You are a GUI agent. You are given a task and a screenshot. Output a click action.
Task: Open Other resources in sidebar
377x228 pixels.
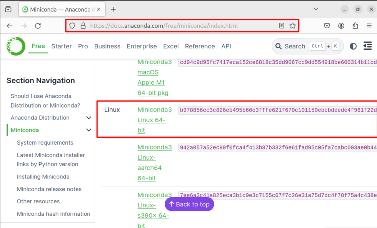[38, 201]
